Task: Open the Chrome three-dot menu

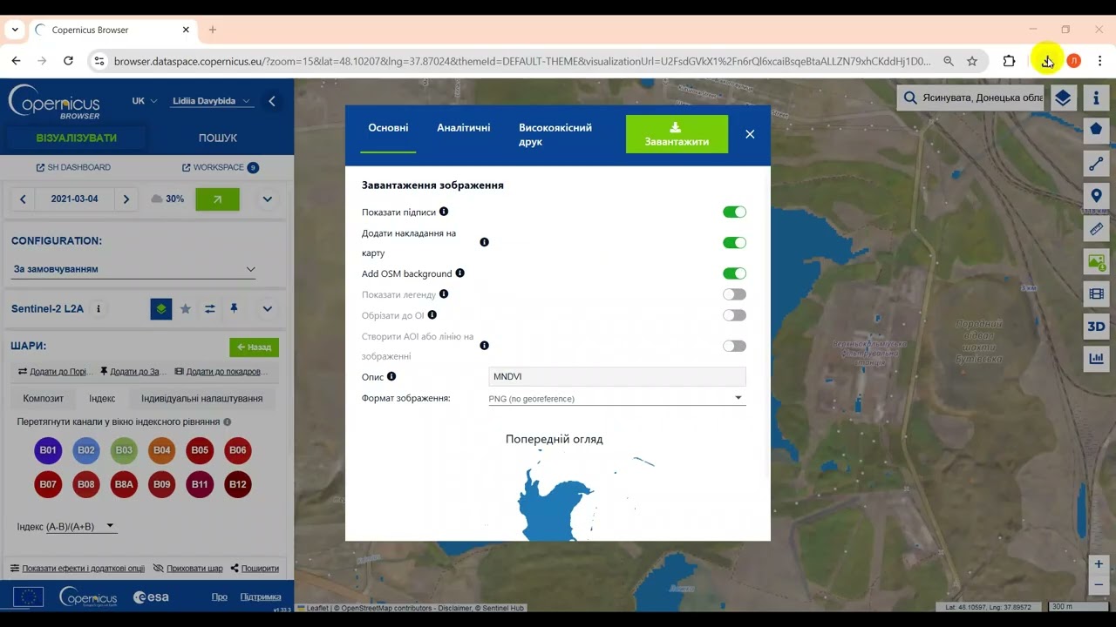Action: pyautogui.click(x=1099, y=61)
